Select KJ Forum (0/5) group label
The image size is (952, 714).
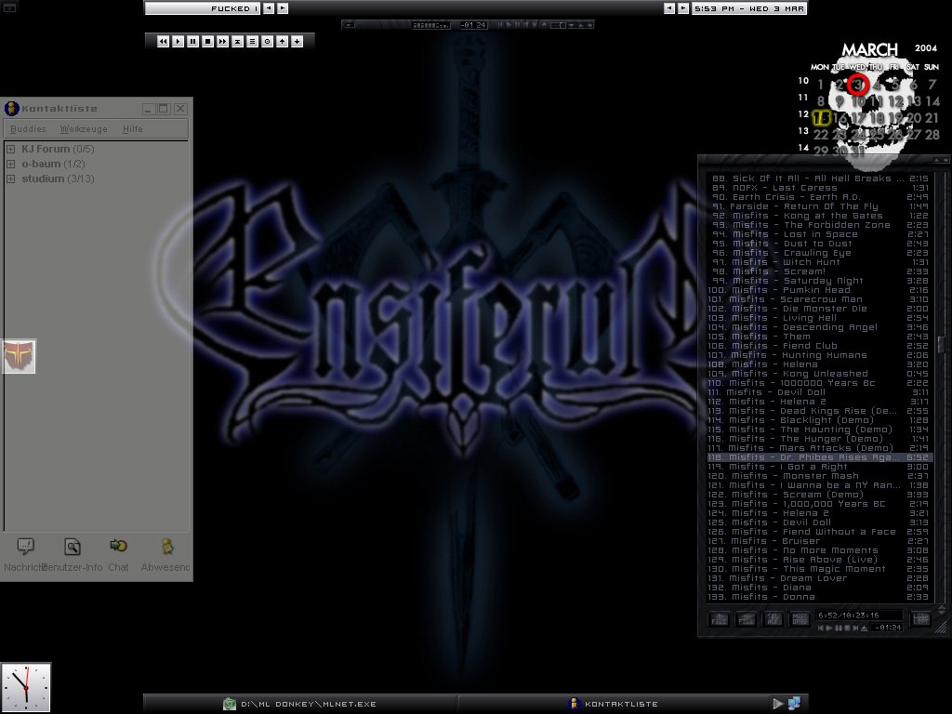58,149
